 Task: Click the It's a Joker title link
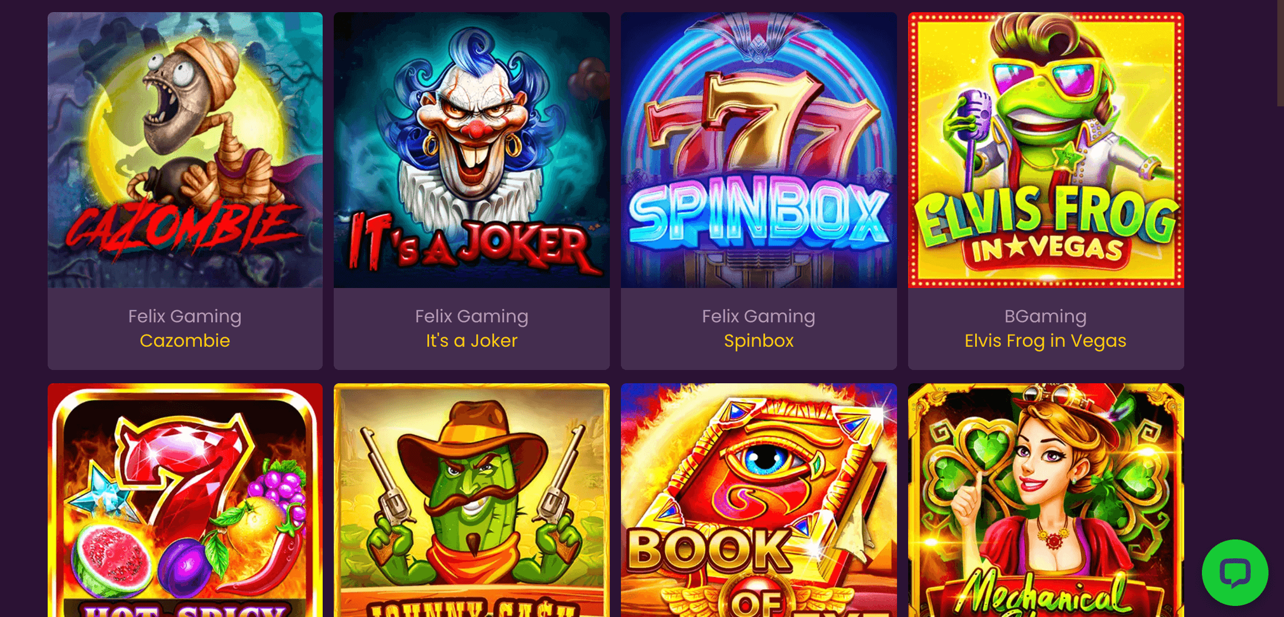coord(472,340)
